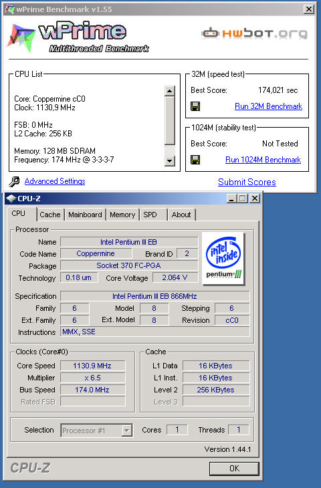321x488 pixels.
Task: Click Core: Coppermine cC0 in CPU List
Action: 49,99
